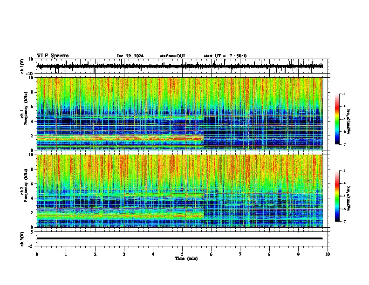Click the time-axis tick label "4"
This screenshot has height=285, width=369.
tap(153, 254)
